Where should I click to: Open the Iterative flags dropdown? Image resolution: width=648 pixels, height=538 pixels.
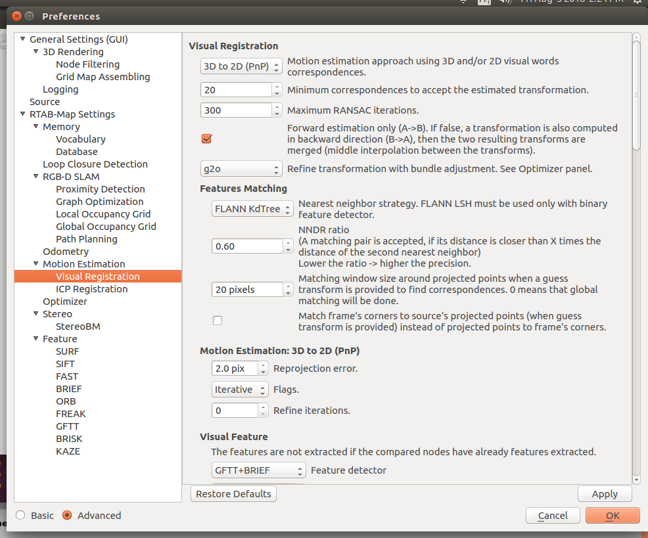pyautogui.click(x=239, y=390)
